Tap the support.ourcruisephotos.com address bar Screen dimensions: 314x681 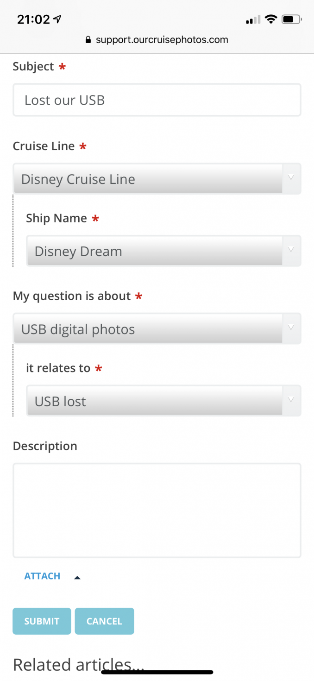point(157,40)
